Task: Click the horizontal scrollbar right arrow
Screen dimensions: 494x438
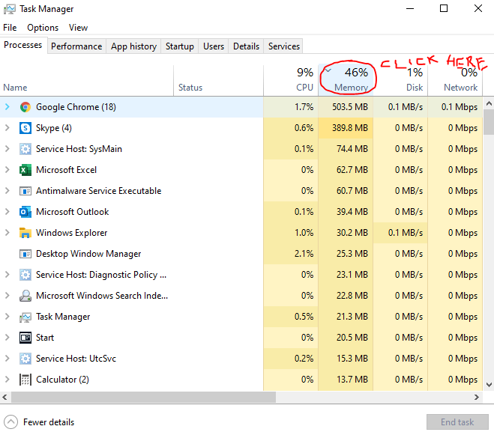Action: click(x=476, y=397)
